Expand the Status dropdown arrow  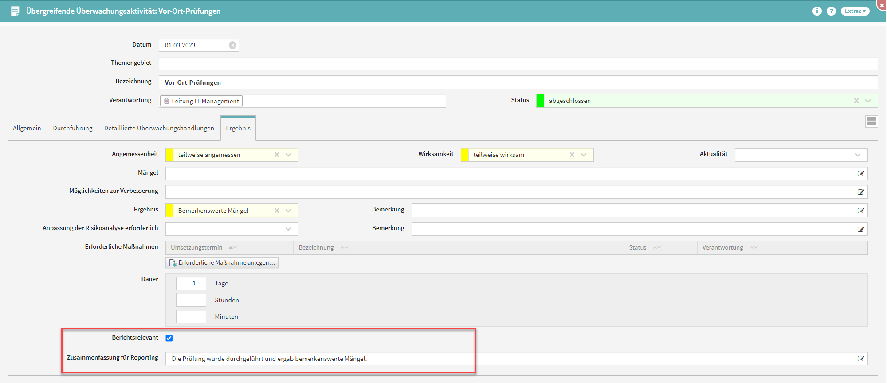[868, 101]
